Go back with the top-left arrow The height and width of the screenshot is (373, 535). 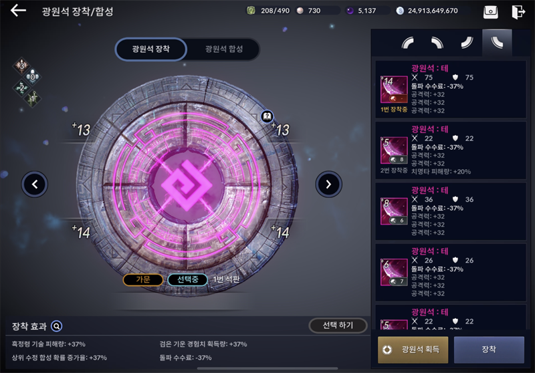[x=18, y=11]
